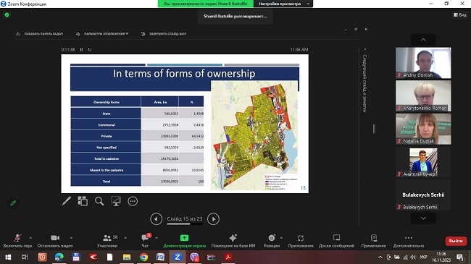471x264 pixels.
Task: Open the Participants panel
Action: [107, 241]
